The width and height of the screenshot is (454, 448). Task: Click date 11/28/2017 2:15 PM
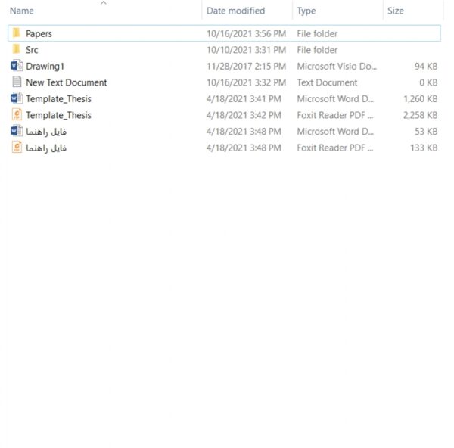click(247, 67)
